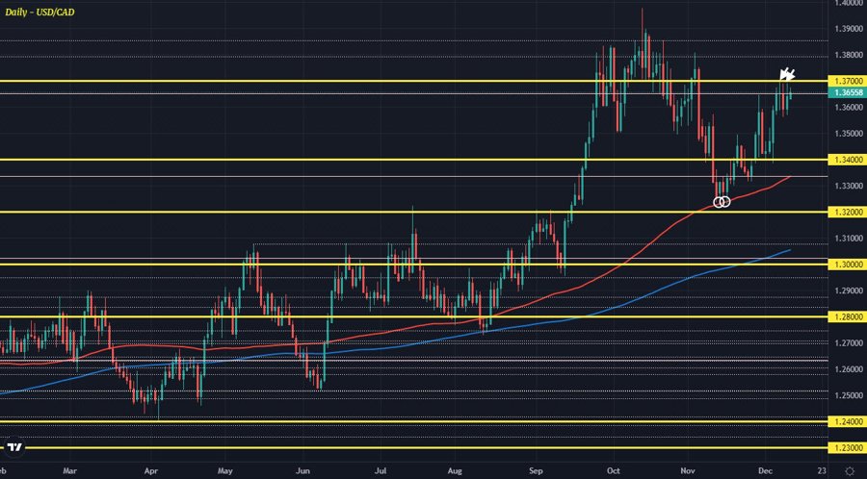Open chart settings gear icon
This screenshot has height=479, width=867.
(x=850, y=470)
